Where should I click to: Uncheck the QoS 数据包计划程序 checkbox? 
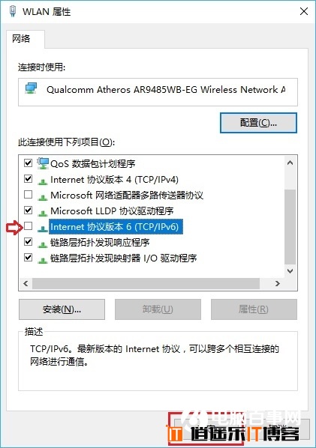(28, 163)
